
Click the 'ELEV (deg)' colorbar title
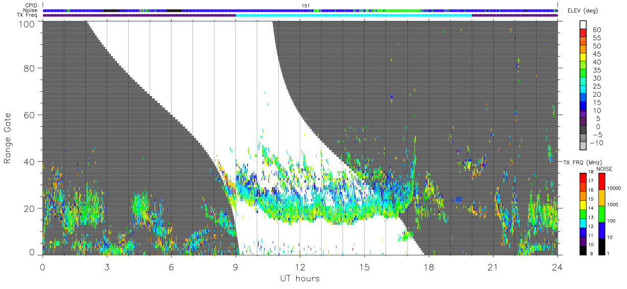pos(583,10)
